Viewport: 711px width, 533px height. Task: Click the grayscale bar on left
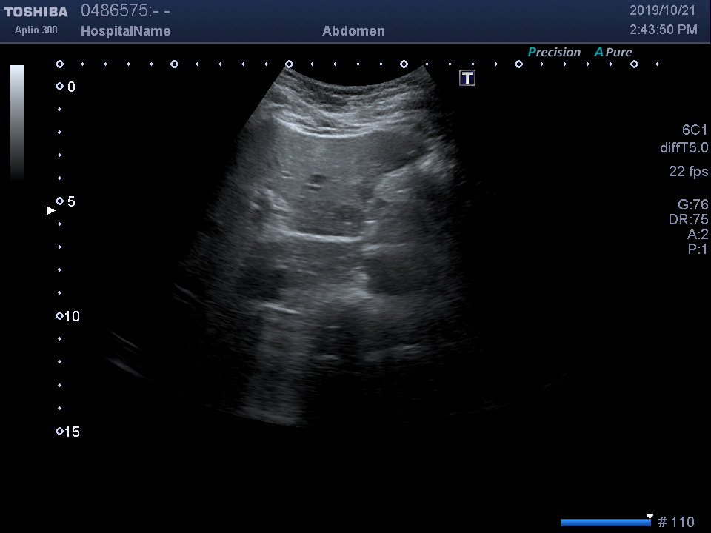point(17,122)
